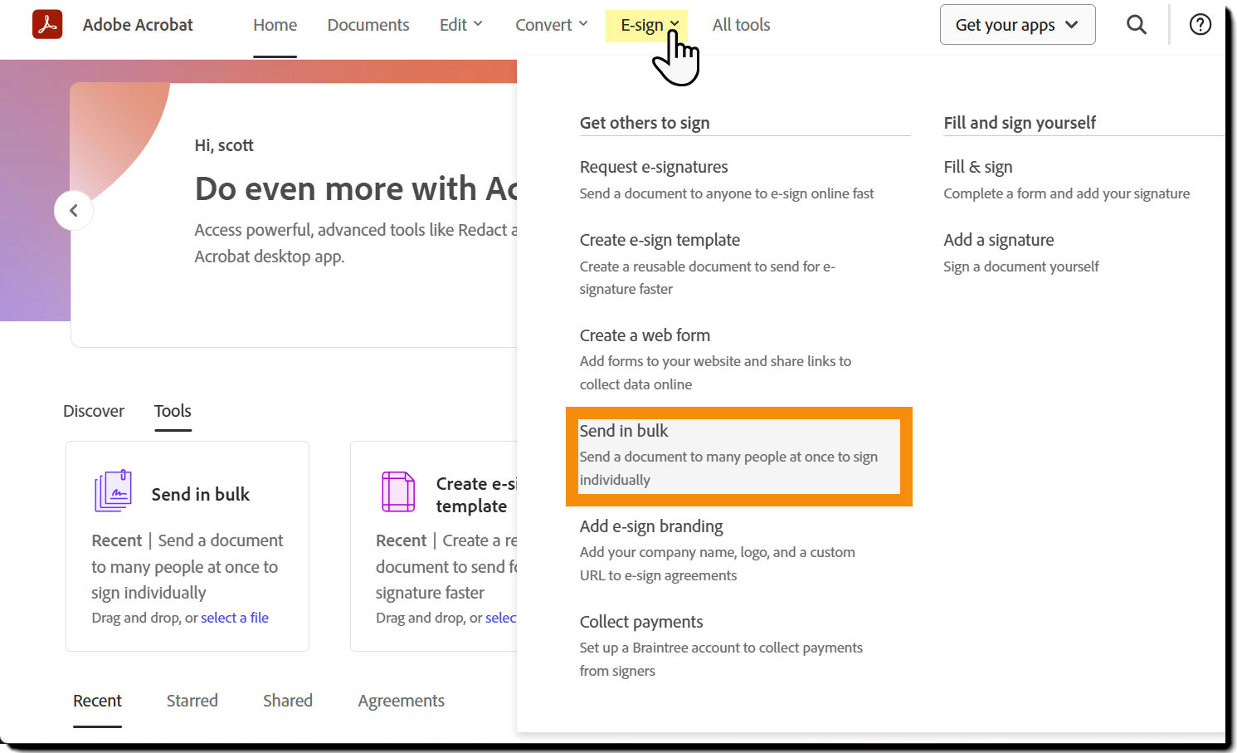Click the Adobe Acrobat logo icon
Viewport: 1237px width, 753px height.
47,25
